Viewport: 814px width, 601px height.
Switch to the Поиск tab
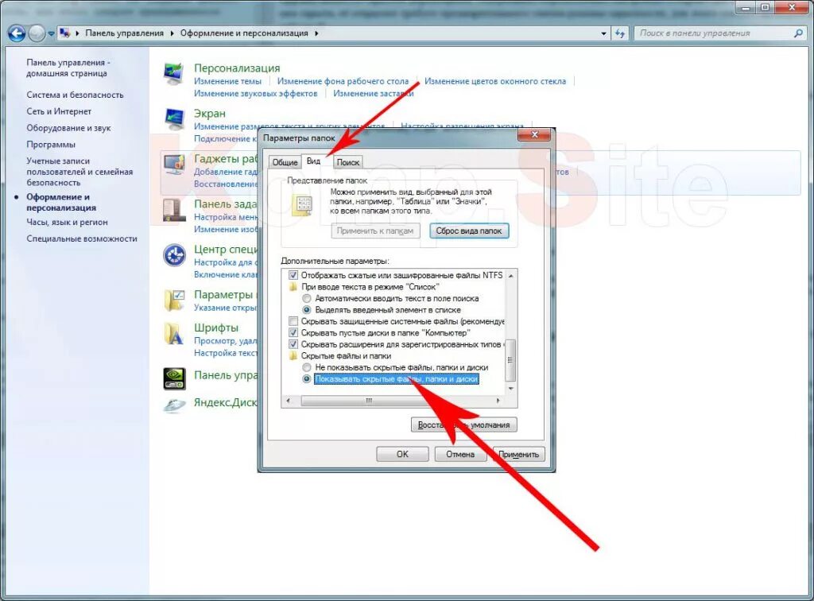(348, 162)
